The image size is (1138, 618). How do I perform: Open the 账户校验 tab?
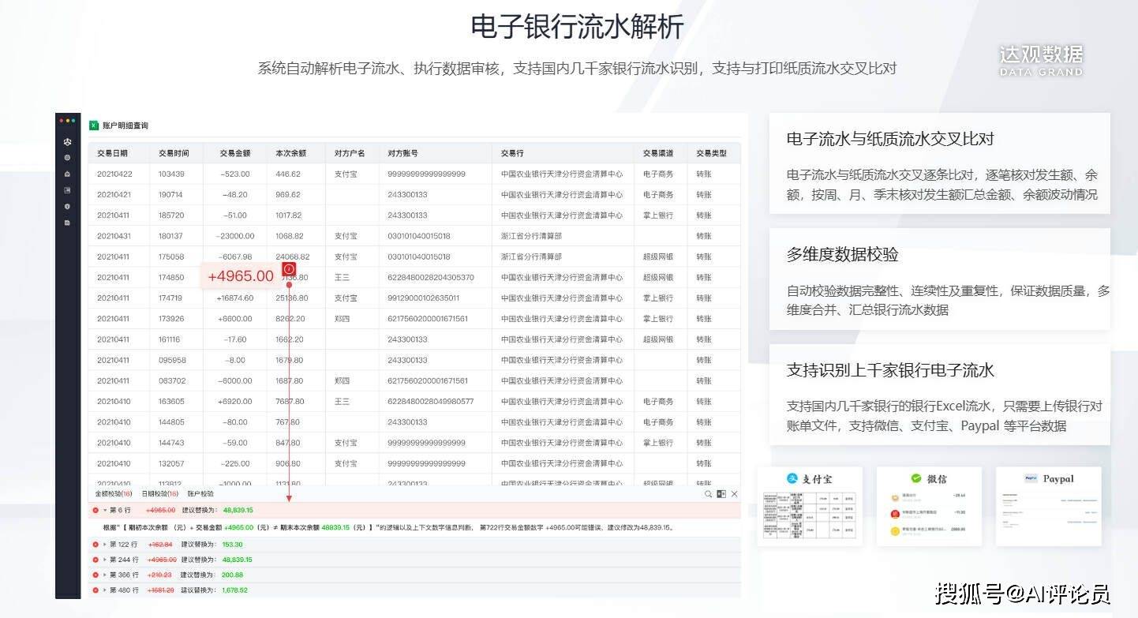click(x=201, y=493)
